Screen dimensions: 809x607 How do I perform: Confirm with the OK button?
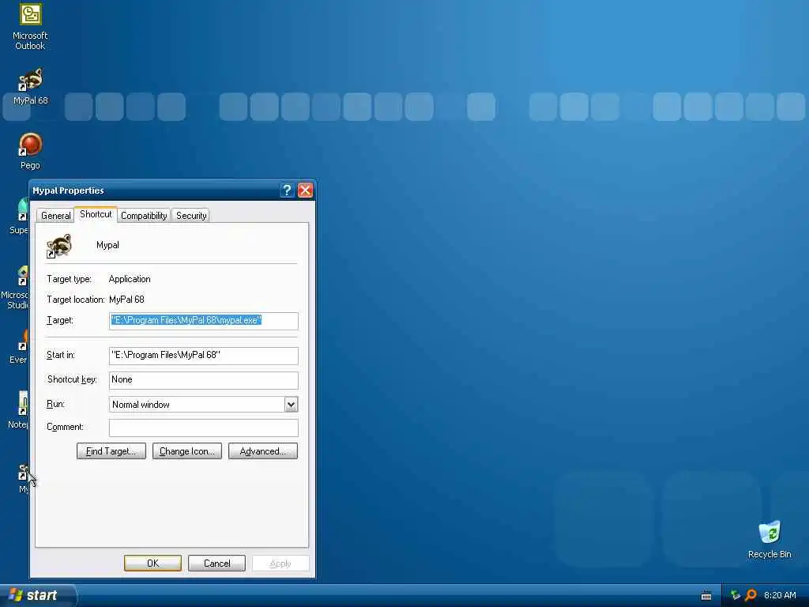pos(152,563)
